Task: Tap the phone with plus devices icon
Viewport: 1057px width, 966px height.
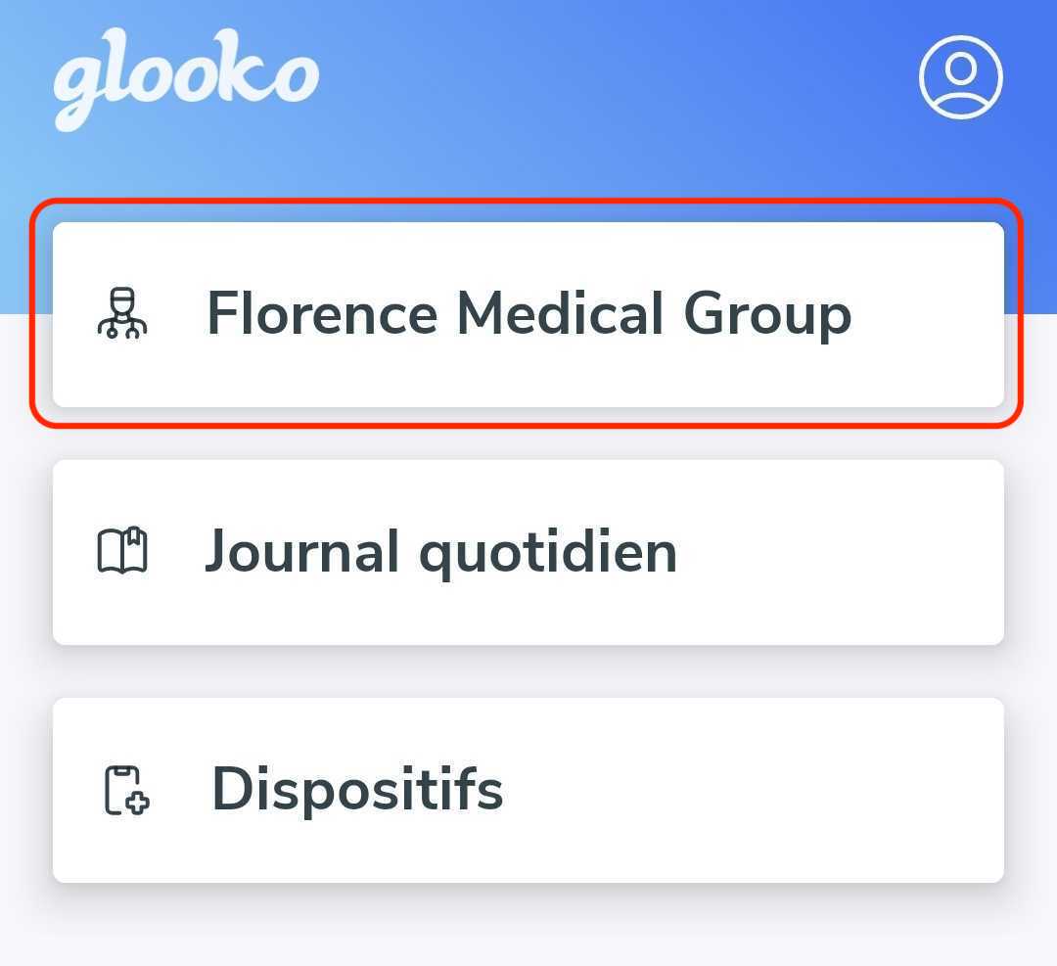Action: (x=126, y=790)
